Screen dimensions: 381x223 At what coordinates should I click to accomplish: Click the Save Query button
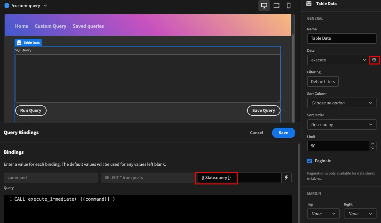click(264, 110)
